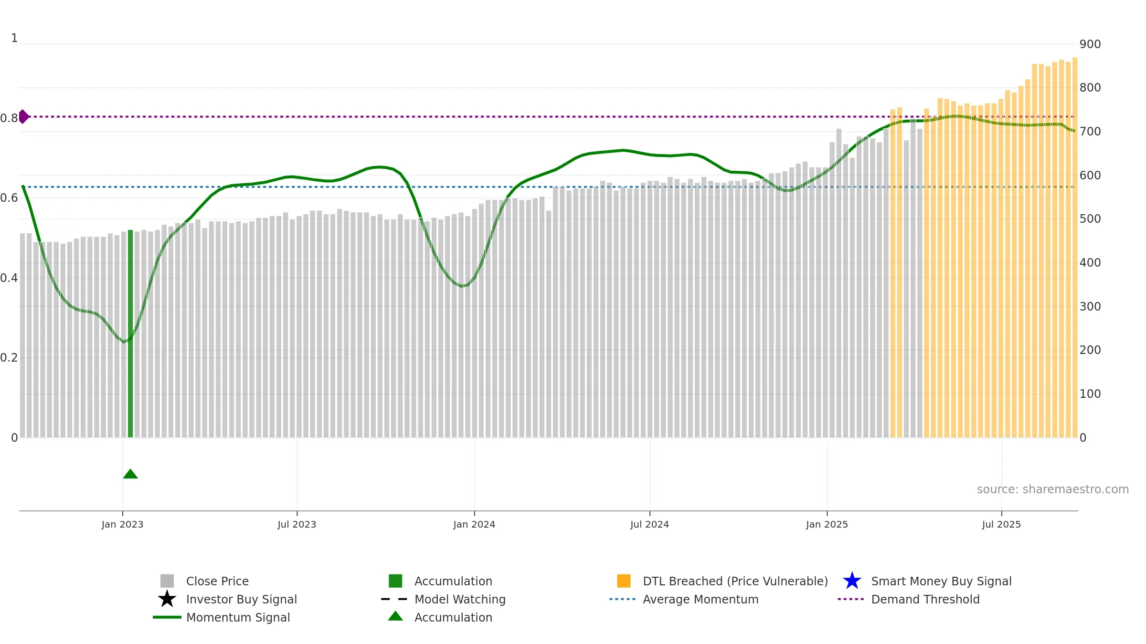
Task: Click the green Momentum Signal legend line
Action: click(x=167, y=617)
